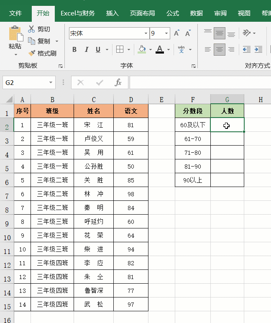
Task: Open the Name Box dropdown arrow
Action: pyautogui.click(x=51, y=82)
